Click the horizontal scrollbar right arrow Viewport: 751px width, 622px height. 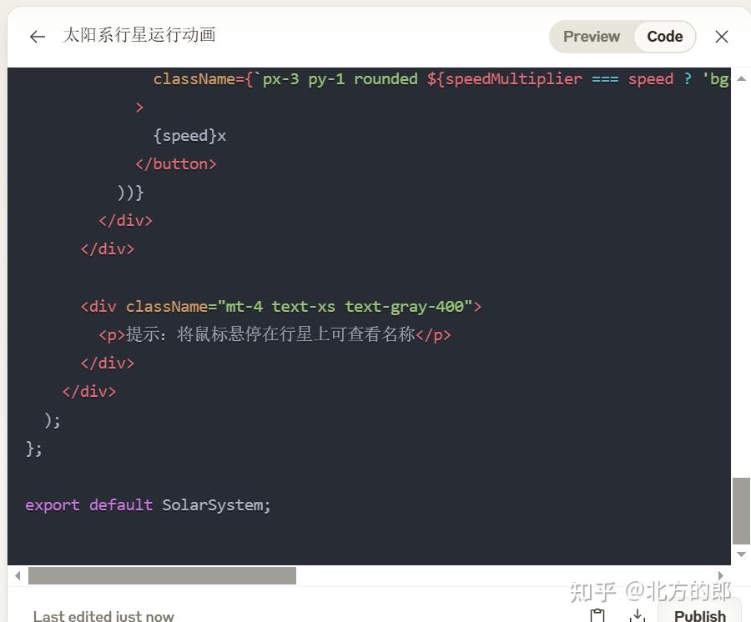point(721,575)
